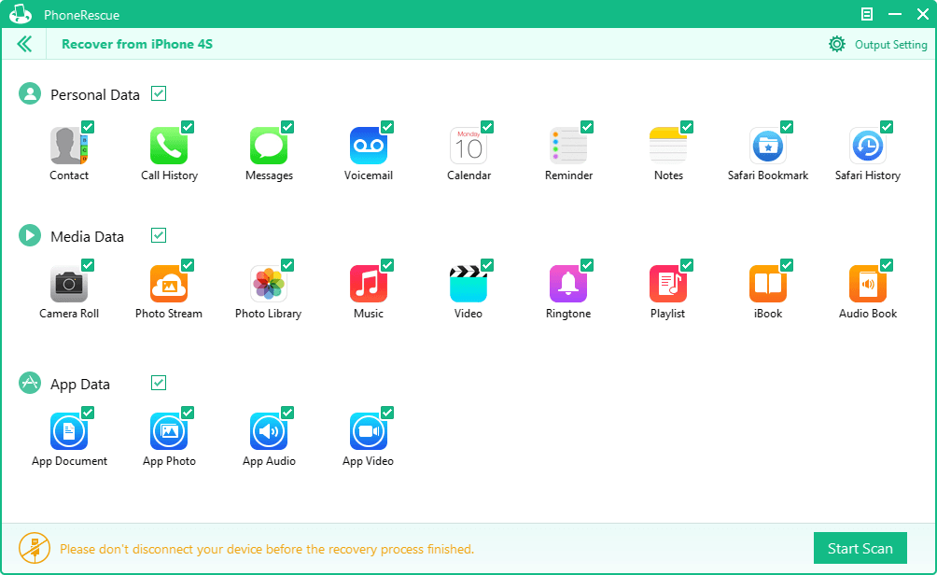Click the Start Scan button

pyautogui.click(x=860, y=548)
